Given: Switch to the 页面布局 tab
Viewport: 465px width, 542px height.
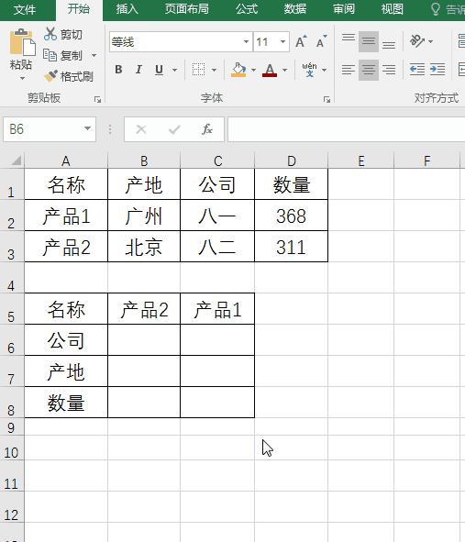Looking at the screenshot, I should coord(187,9).
